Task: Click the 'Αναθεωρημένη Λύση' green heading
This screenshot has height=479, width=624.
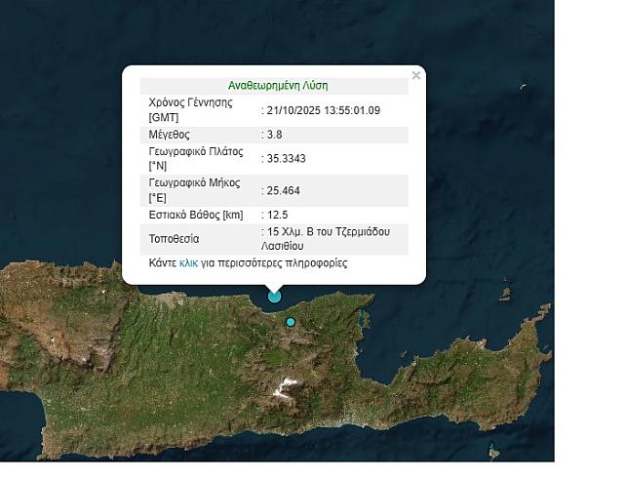Action: (278, 85)
